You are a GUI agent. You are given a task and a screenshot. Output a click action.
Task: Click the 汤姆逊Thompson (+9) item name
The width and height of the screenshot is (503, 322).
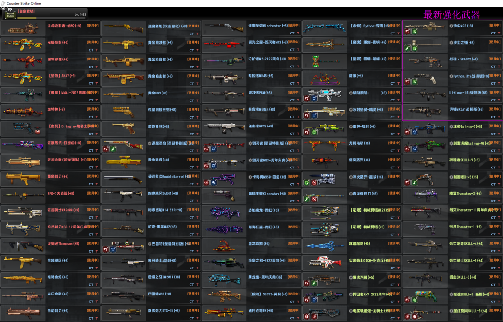(63, 243)
